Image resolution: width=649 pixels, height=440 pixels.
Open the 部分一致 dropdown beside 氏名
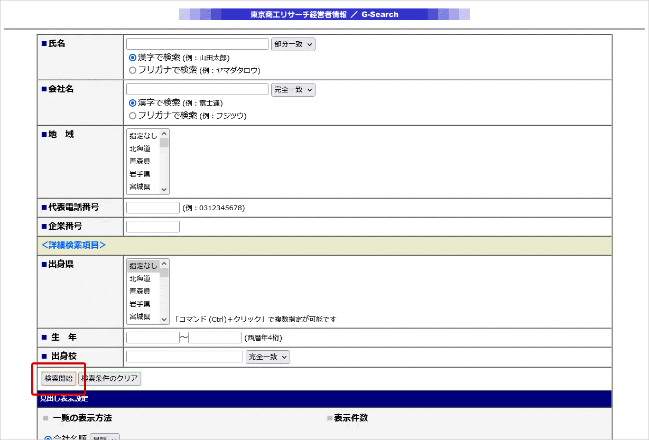293,44
